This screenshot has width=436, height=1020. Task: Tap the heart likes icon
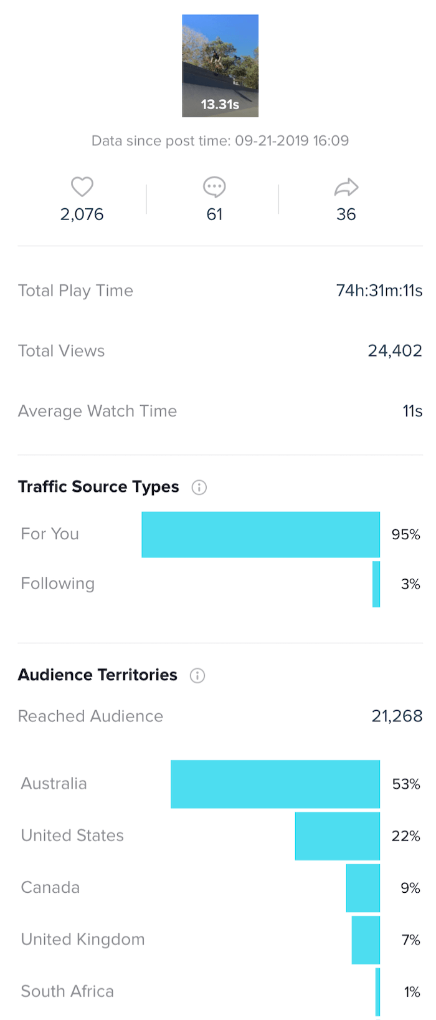(x=82, y=186)
